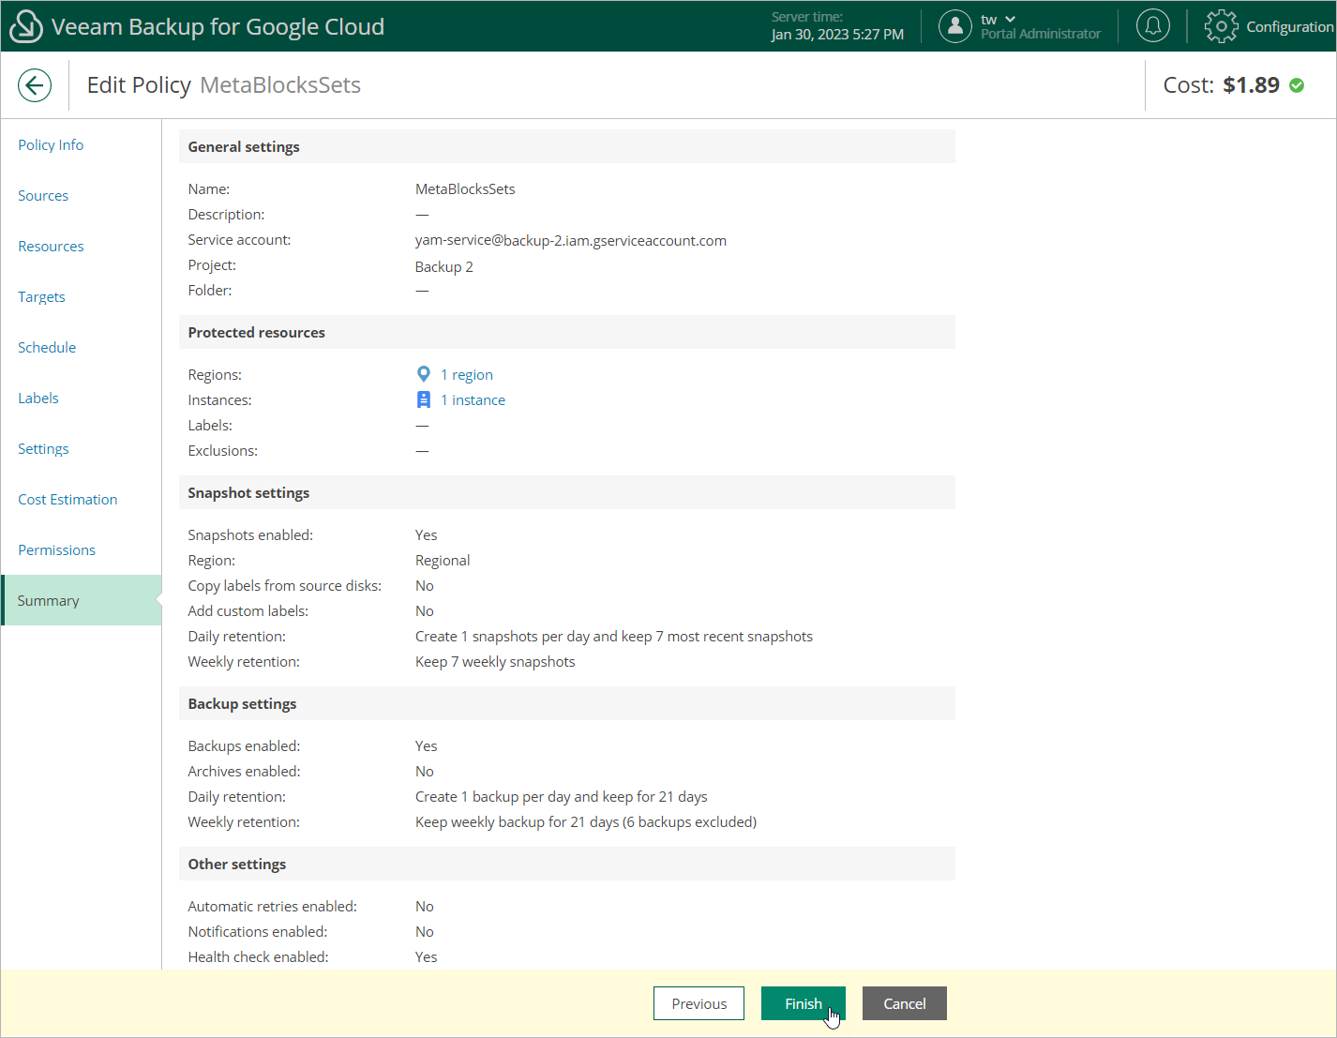Click the Previous button
The height and width of the screenshot is (1038, 1337).
pyautogui.click(x=699, y=1003)
